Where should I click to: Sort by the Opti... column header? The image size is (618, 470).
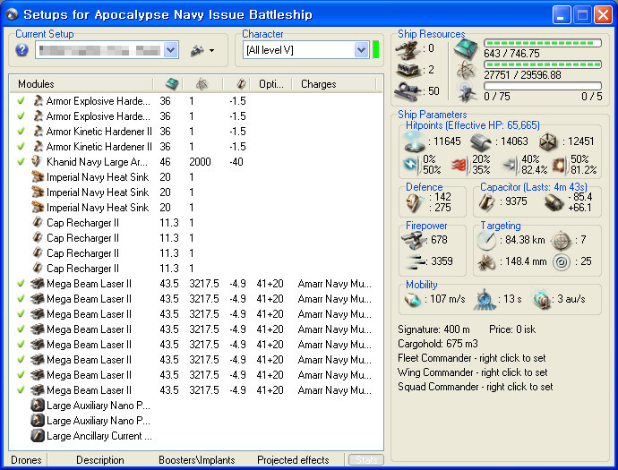point(270,84)
